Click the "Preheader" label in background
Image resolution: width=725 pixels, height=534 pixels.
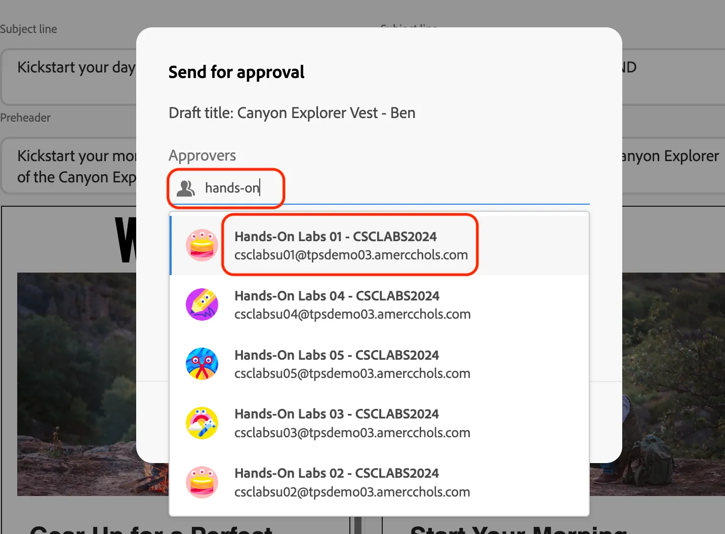(x=25, y=118)
